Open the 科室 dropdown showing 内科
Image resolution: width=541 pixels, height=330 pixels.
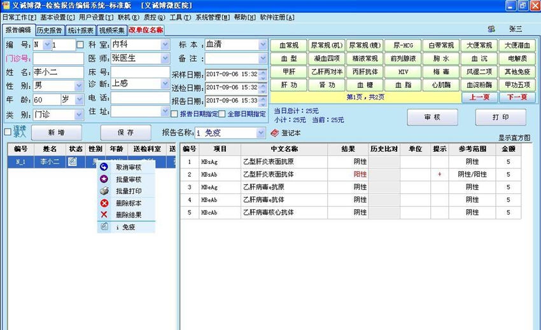pos(165,45)
